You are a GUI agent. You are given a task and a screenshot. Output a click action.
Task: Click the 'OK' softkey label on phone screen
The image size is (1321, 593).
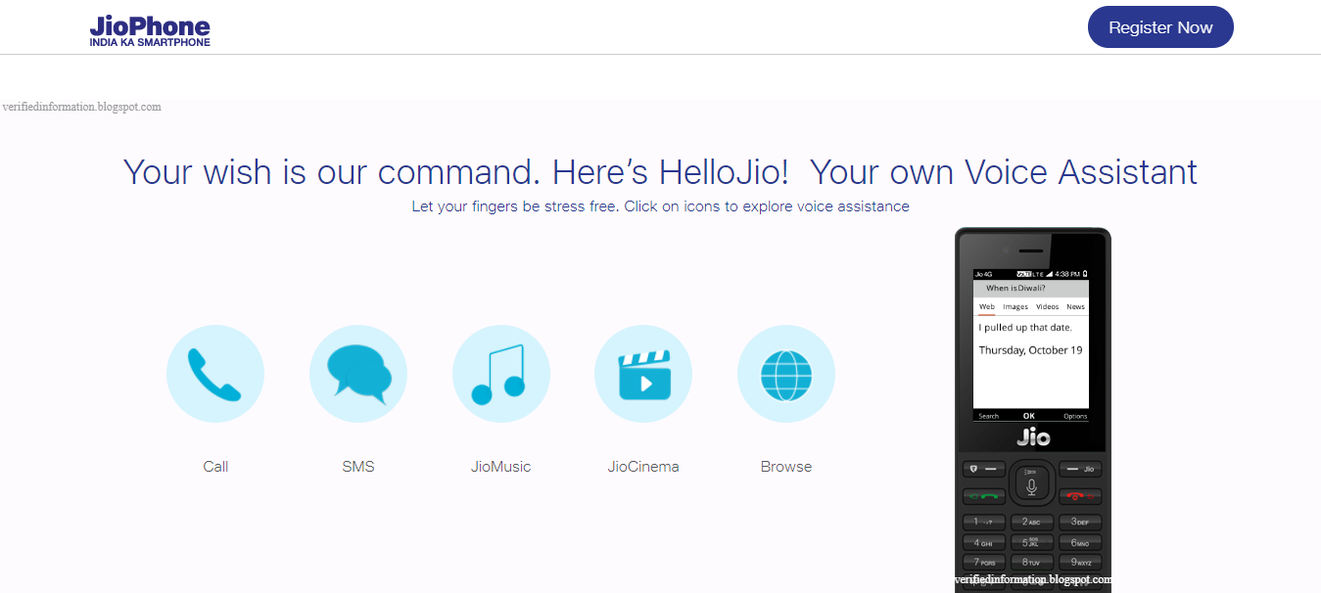click(1029, 416)
